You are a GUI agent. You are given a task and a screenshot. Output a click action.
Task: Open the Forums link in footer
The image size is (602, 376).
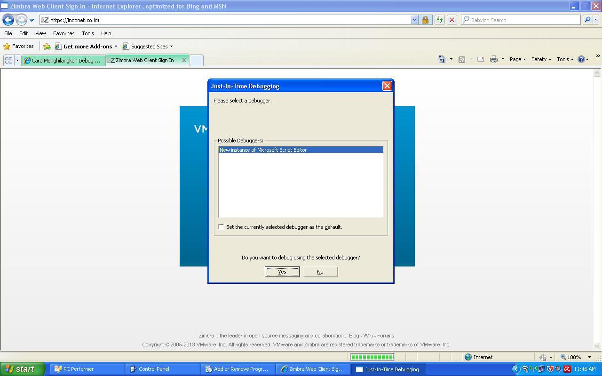click(x=386, y=336)
